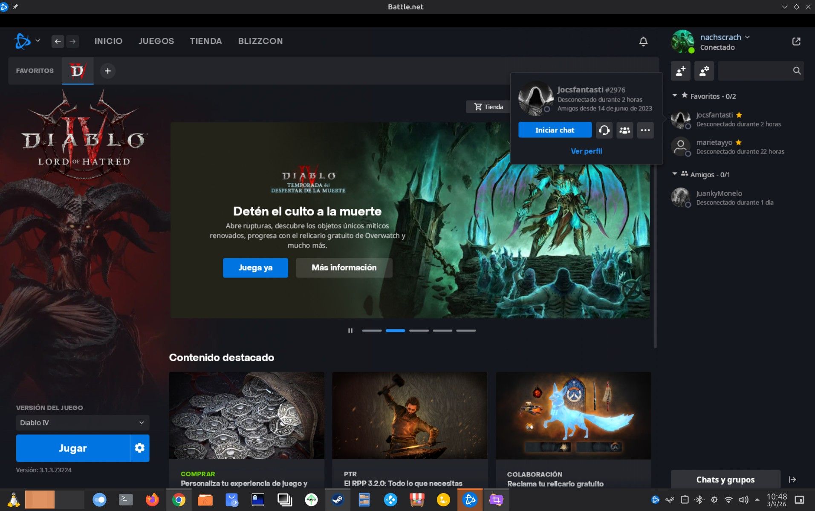Expand hidden system tray icons arrow
This screenshot has height=511, width=815.
click(757, 499)
